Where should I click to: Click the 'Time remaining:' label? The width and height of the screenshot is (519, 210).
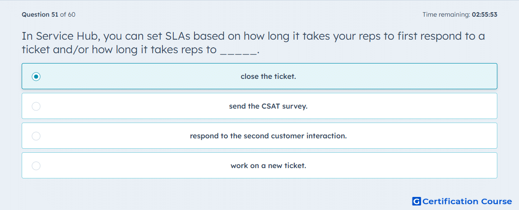(446, 14)
